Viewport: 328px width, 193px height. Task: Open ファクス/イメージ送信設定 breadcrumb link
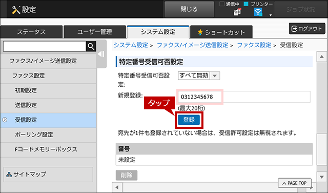pos(193,45)
